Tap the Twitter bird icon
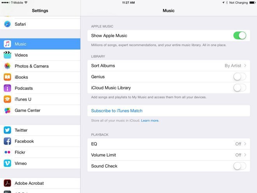Viewport: 257px width, 193px height. [7, 130]
